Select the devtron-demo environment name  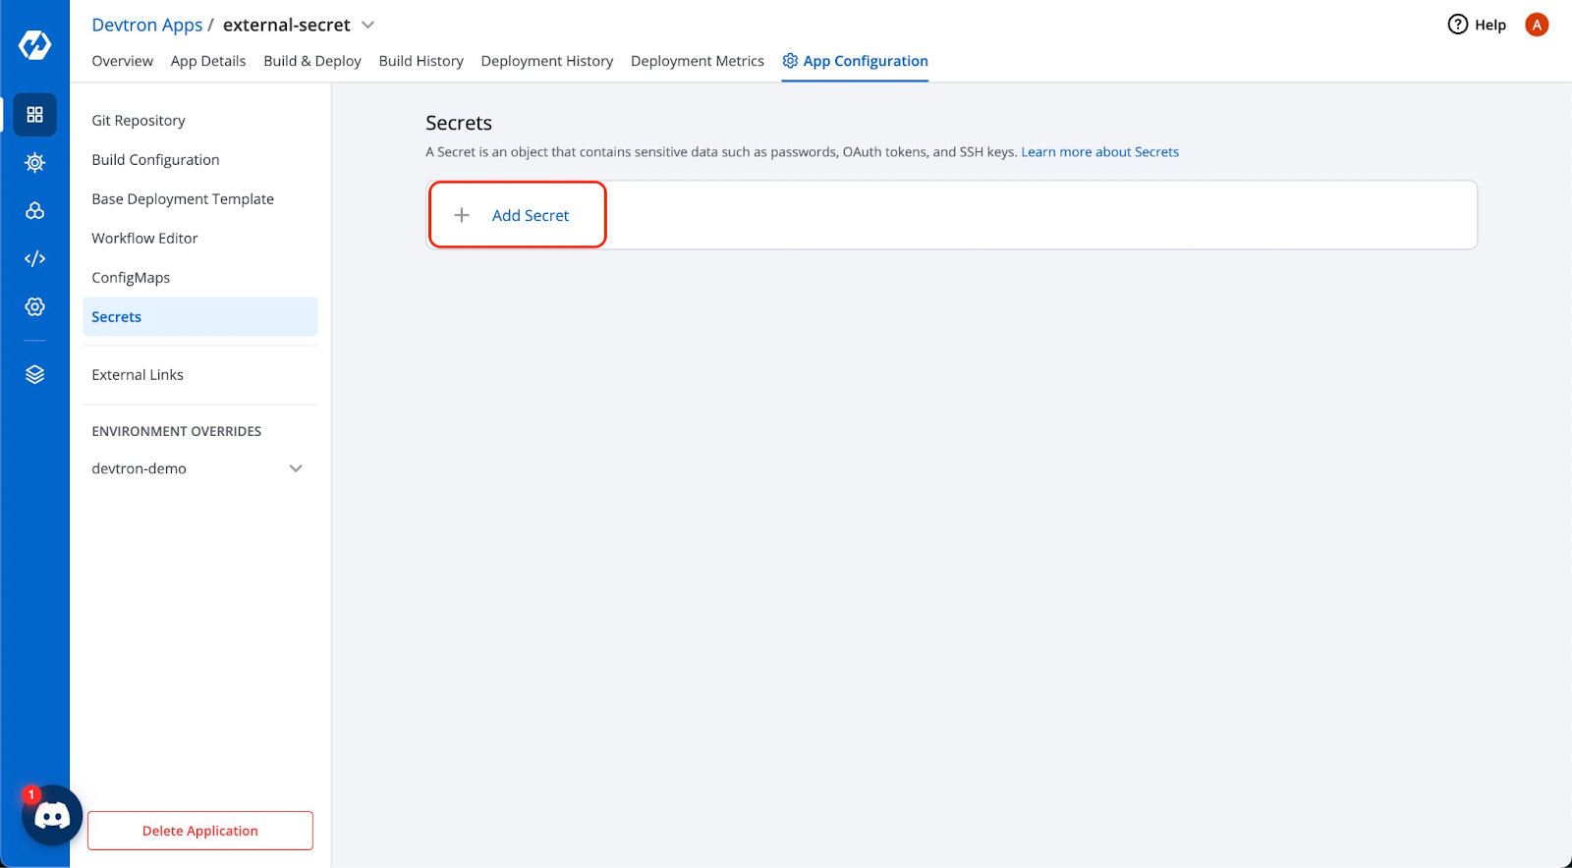point(140,468)
